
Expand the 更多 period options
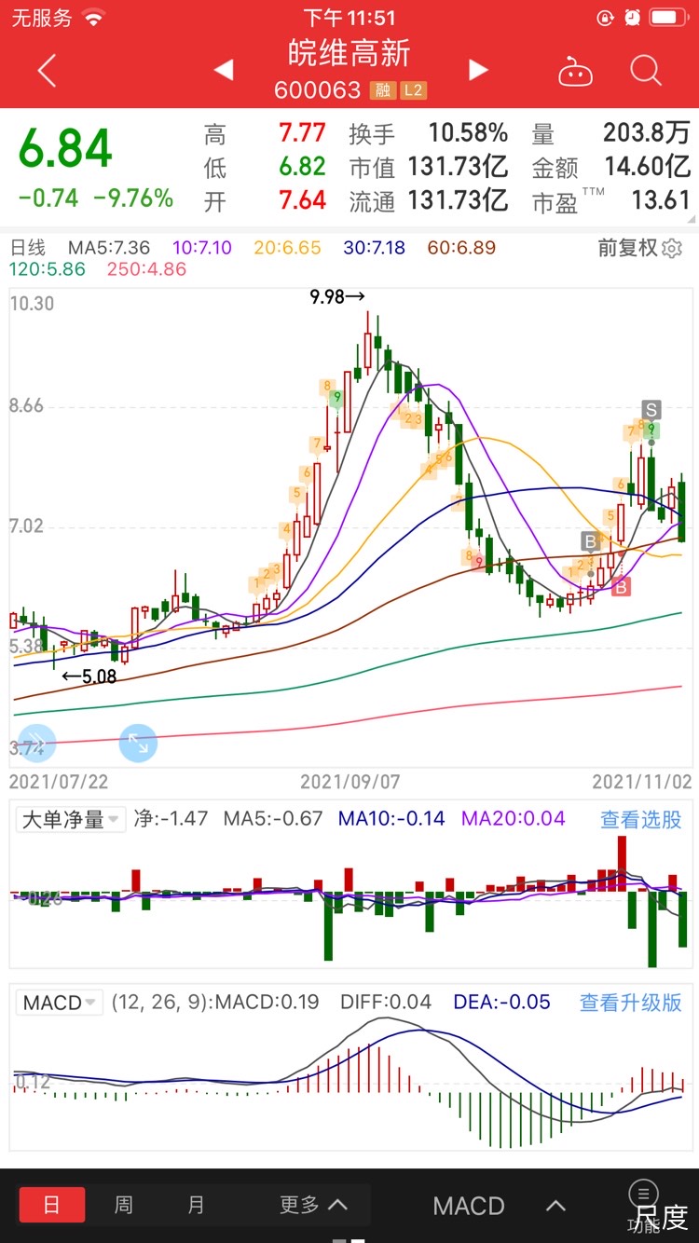313,1205
